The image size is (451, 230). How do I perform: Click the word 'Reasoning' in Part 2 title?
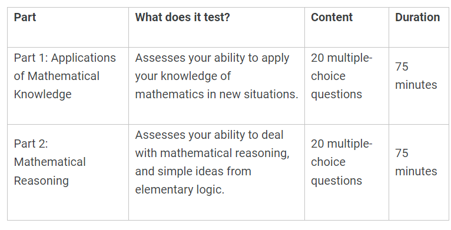coord(41,181)
